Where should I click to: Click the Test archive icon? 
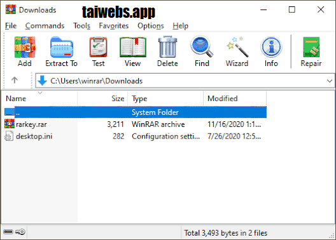click(x=99, y=47)
